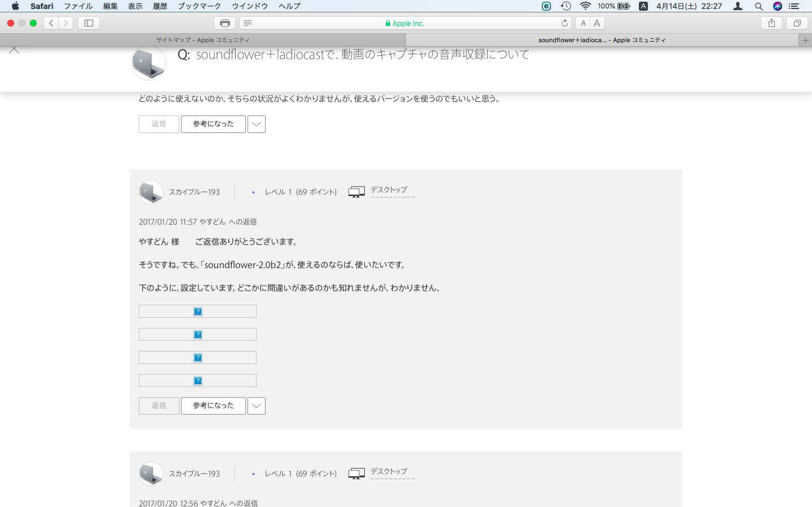Go forward to the next page

click(x=66, y=23)
